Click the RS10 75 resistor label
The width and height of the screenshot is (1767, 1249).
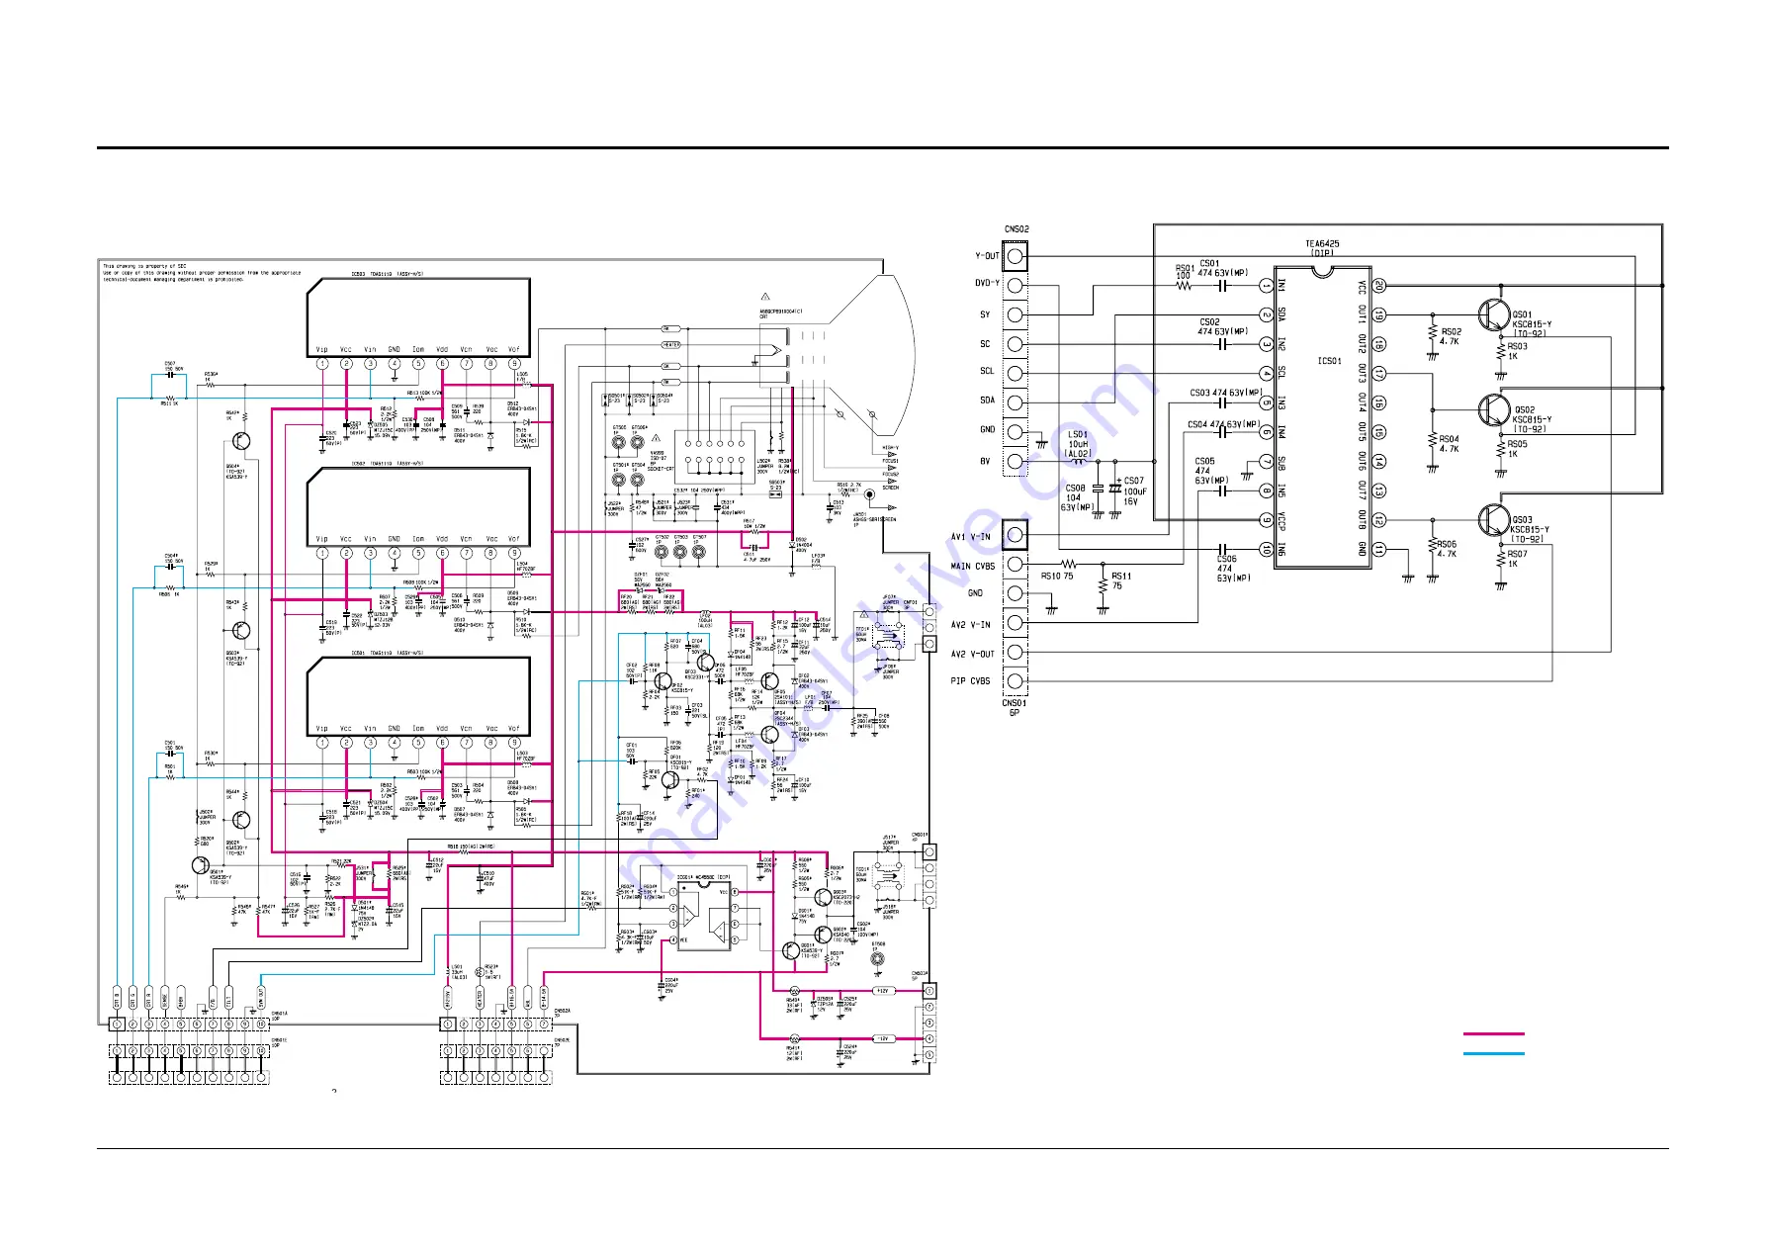(x=1057, y=577)
